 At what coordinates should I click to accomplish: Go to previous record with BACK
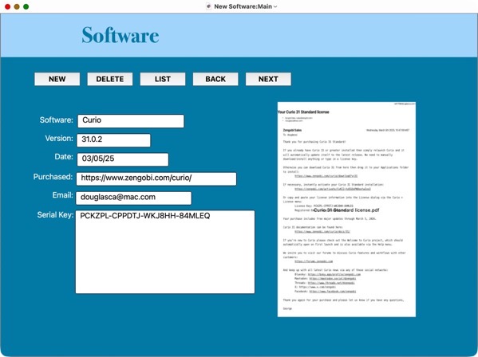point(215,79)
